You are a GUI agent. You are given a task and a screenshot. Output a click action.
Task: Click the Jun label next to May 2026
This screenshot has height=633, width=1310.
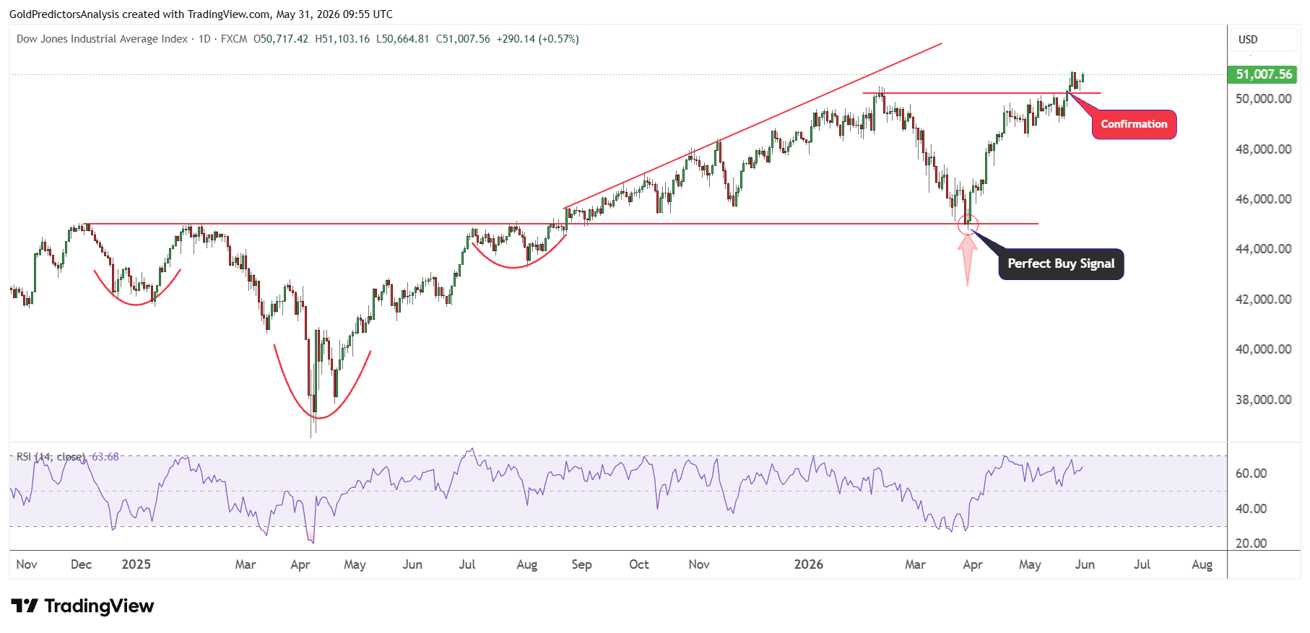[1084, 564]
